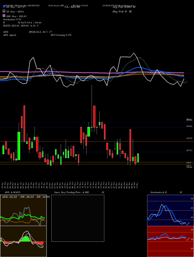Click the empty Intra Day Trading Price panel

point(78,218)
